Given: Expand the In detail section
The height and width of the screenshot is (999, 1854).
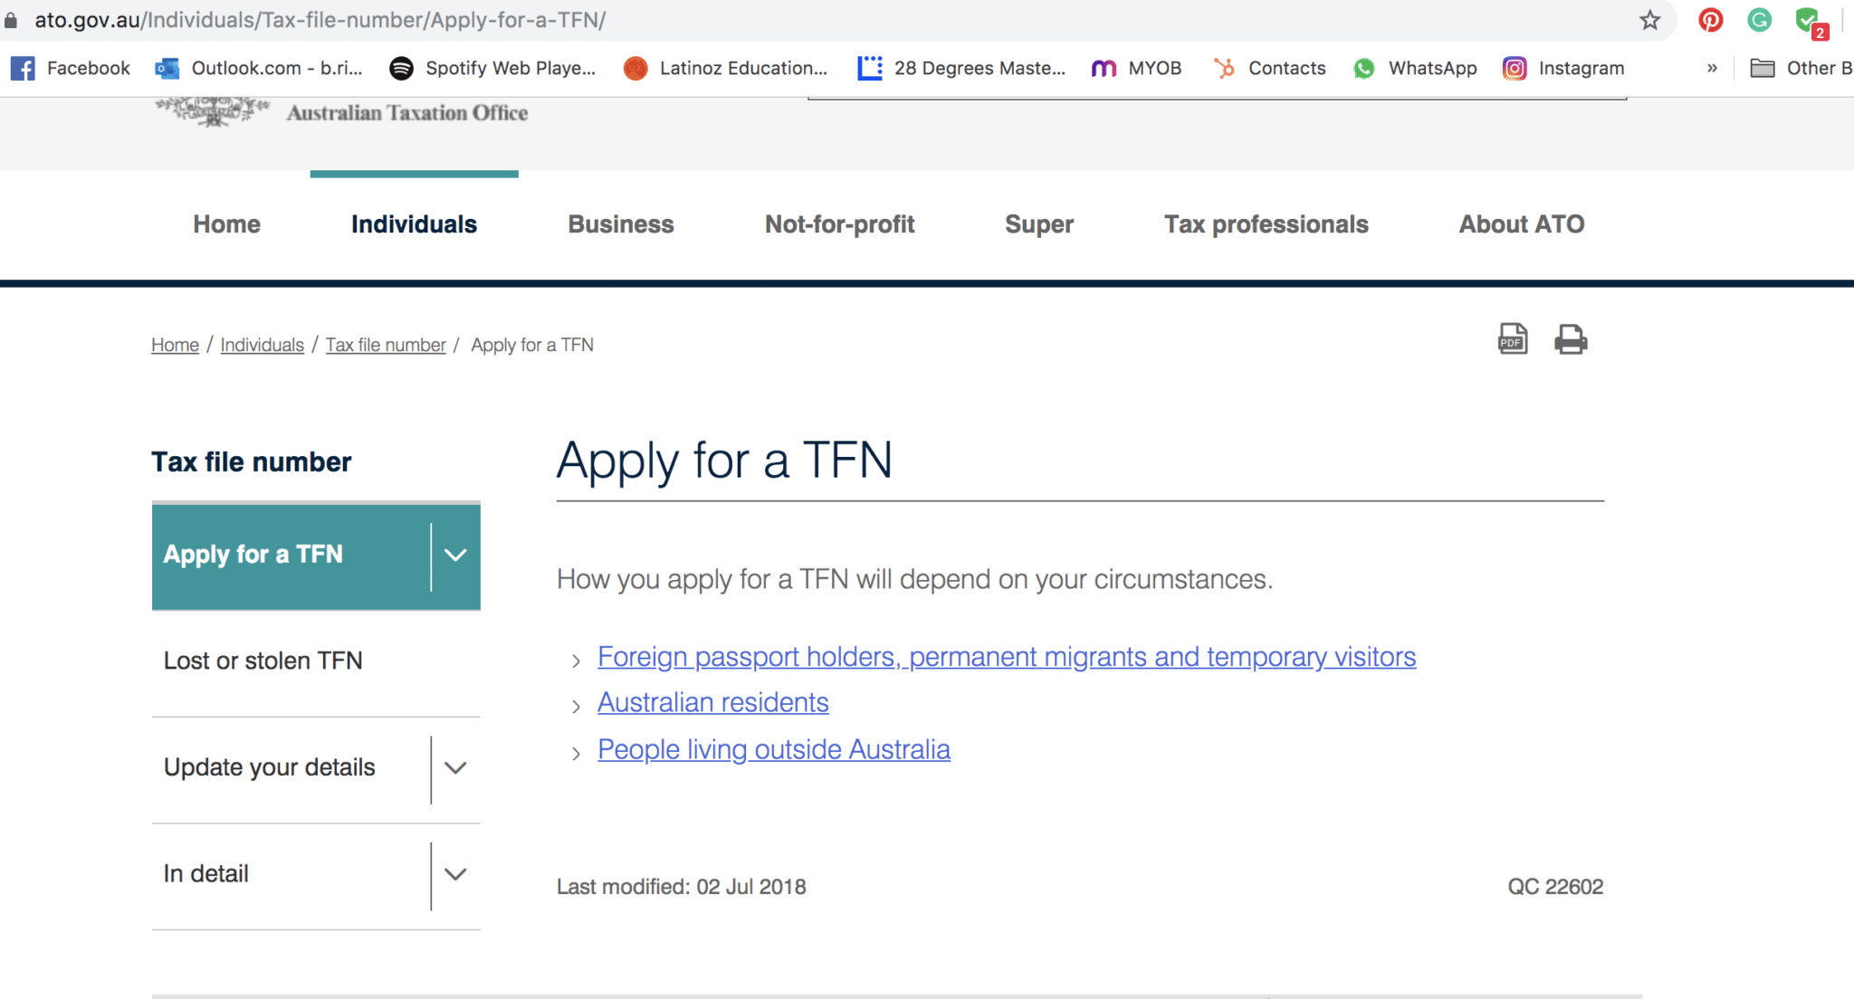Looking at the screenshot, I should [x=456, y=875].
